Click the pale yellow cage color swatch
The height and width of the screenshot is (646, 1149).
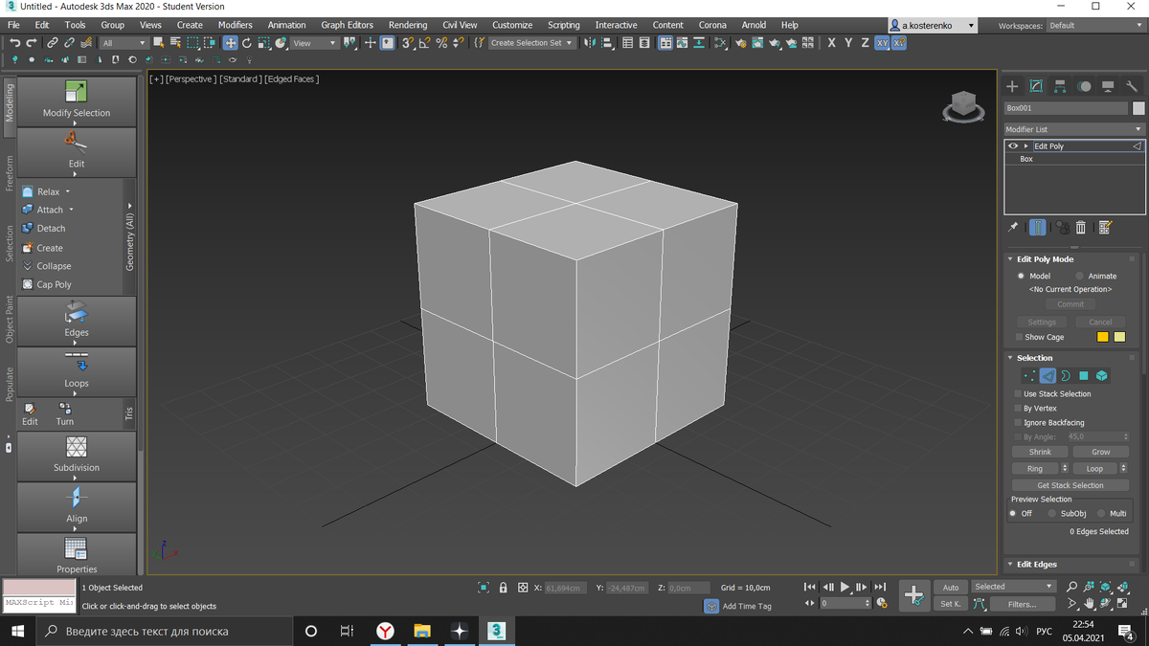1119,337
